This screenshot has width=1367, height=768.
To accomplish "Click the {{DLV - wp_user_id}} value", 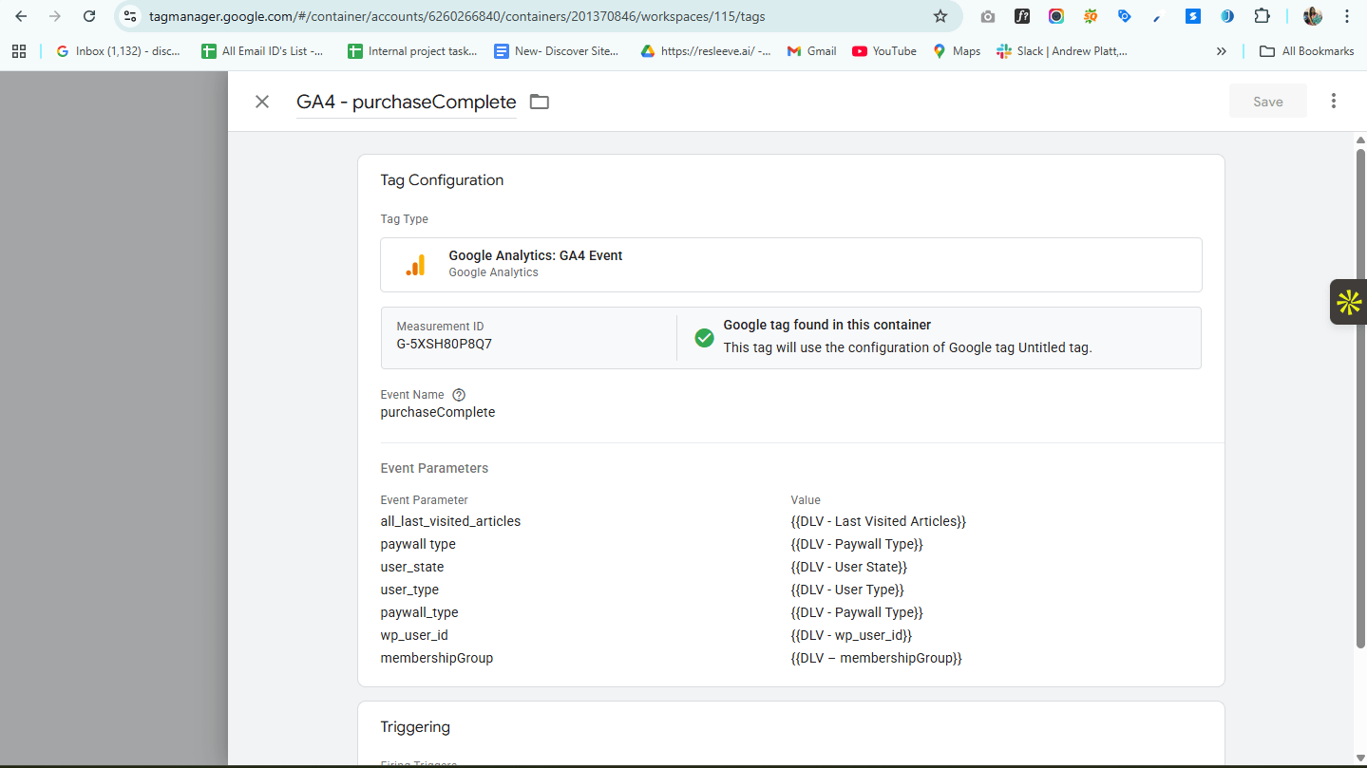I will click(x=851, y=635).
